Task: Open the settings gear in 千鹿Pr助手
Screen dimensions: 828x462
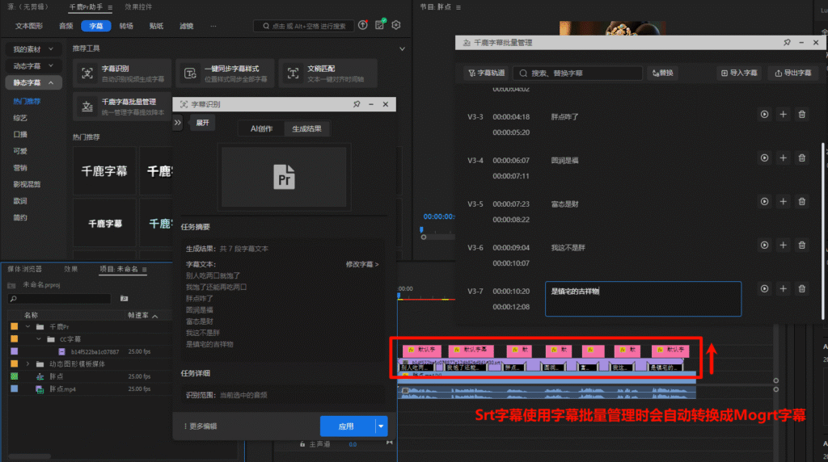Action: point(396,25)
